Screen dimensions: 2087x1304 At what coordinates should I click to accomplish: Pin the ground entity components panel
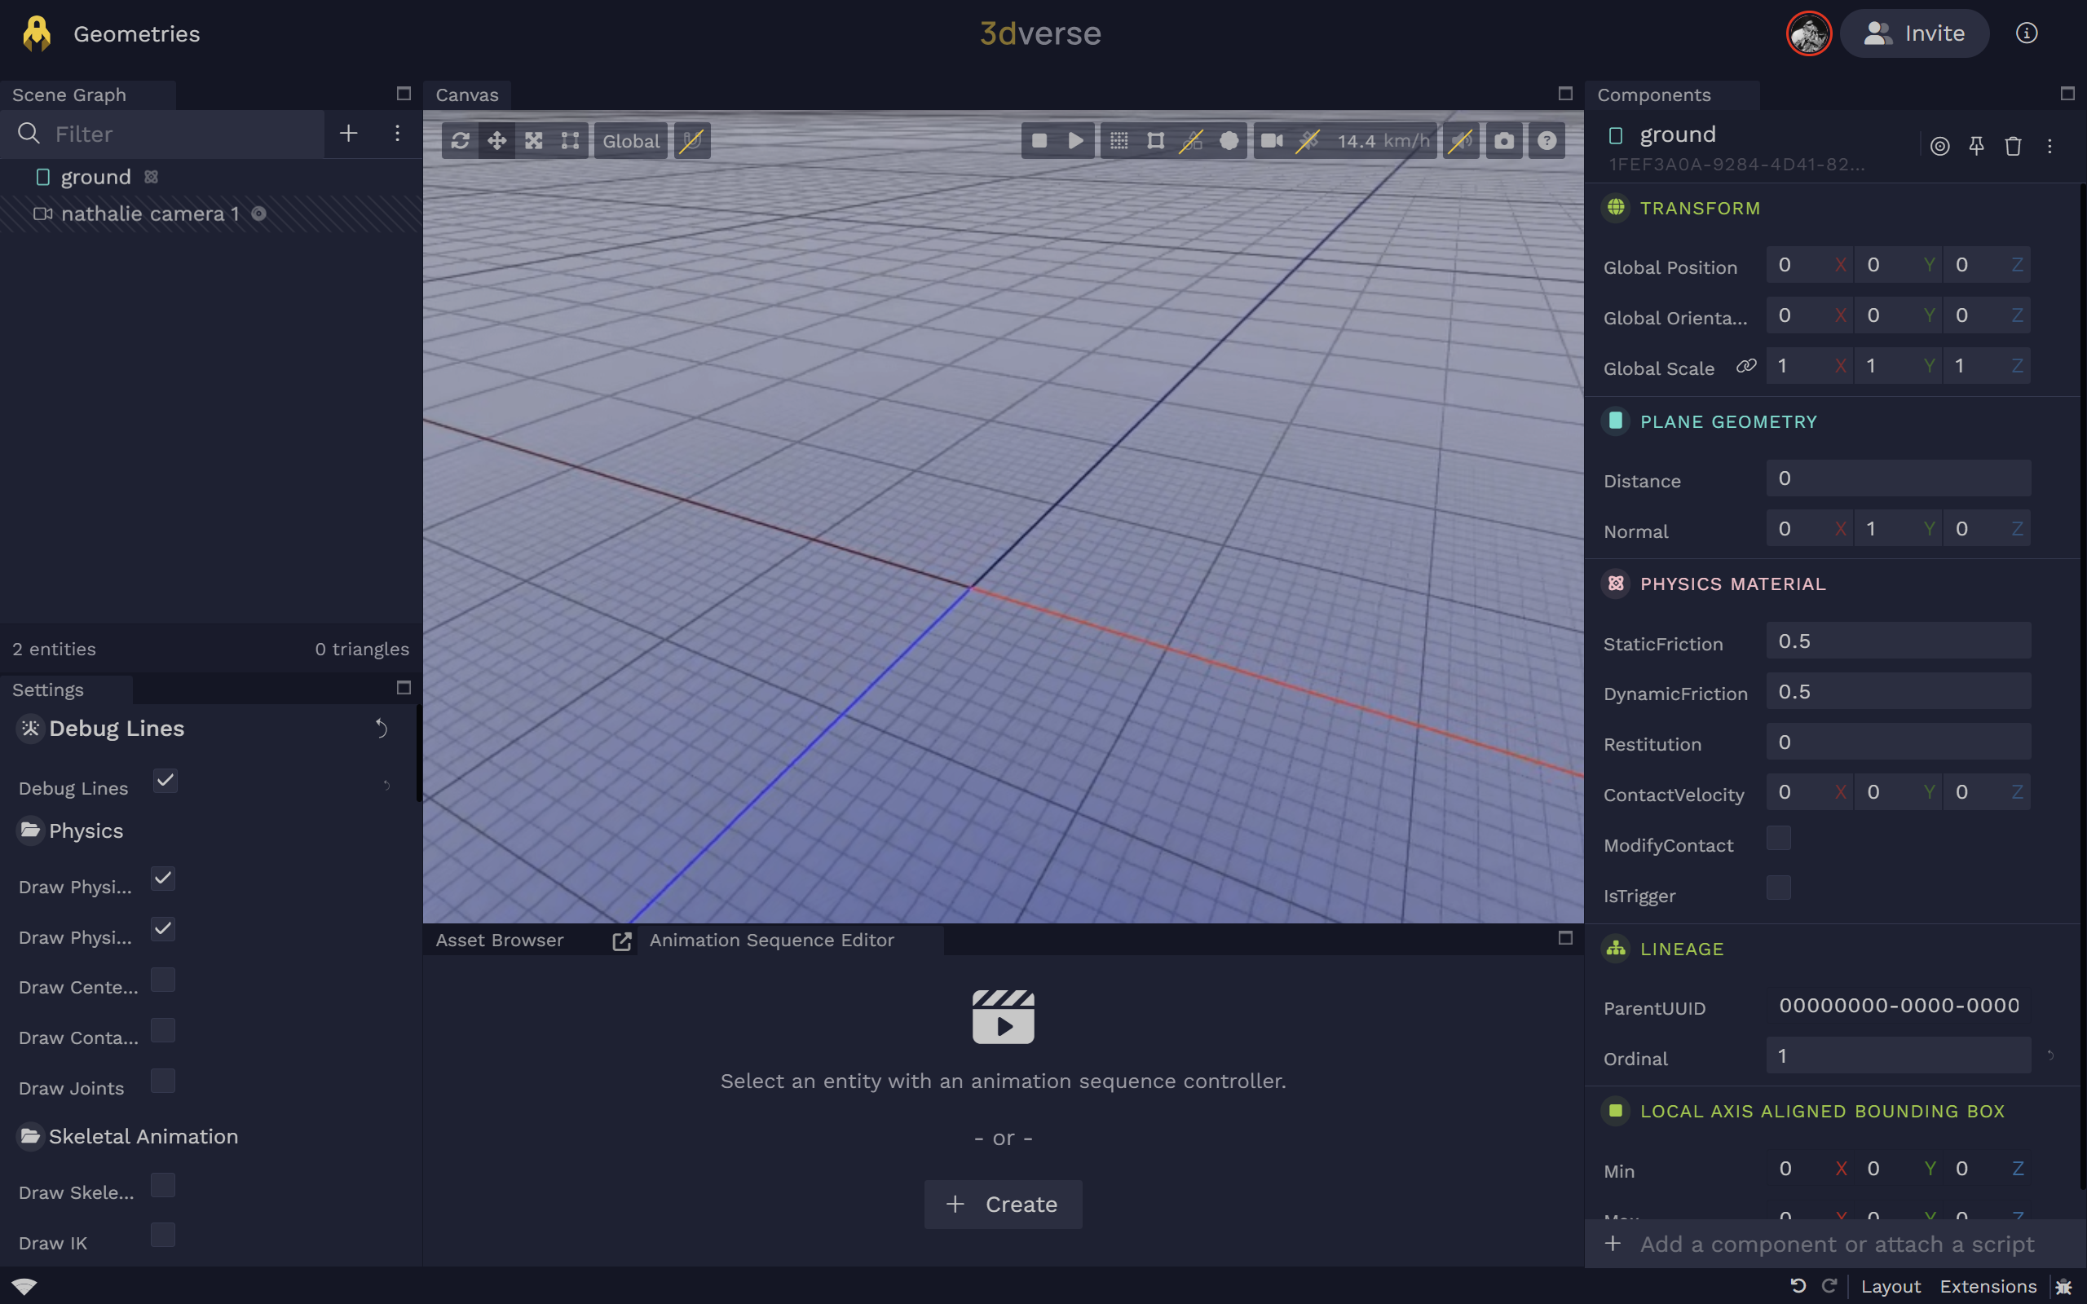tap(1977, 147)
